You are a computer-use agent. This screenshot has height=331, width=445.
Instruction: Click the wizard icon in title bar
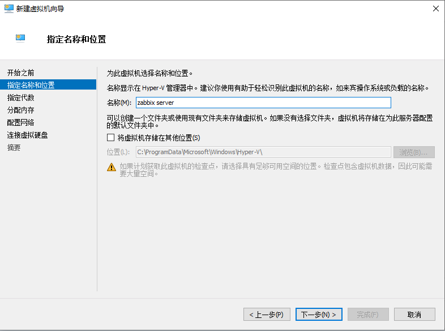9,9
